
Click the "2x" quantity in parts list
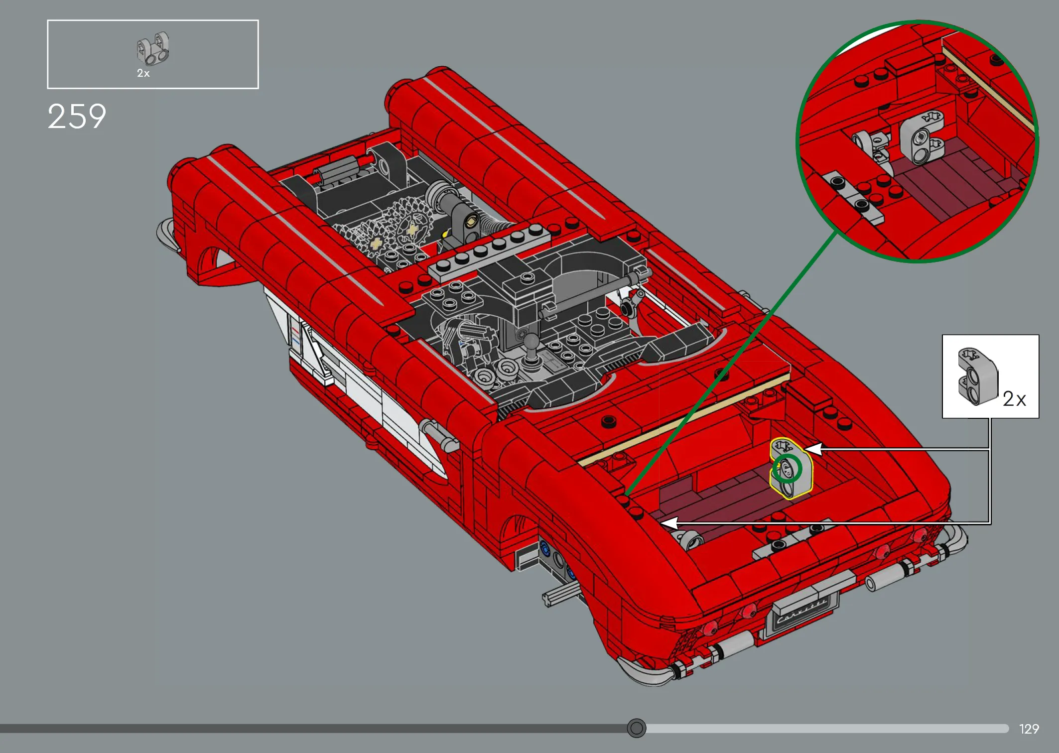point(143,73)
